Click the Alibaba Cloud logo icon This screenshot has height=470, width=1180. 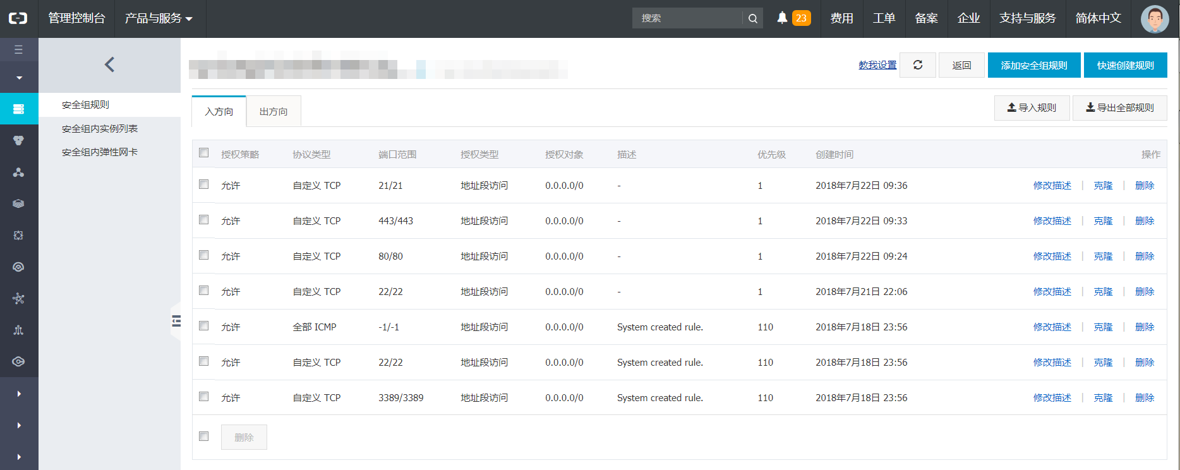pos(18,18)
